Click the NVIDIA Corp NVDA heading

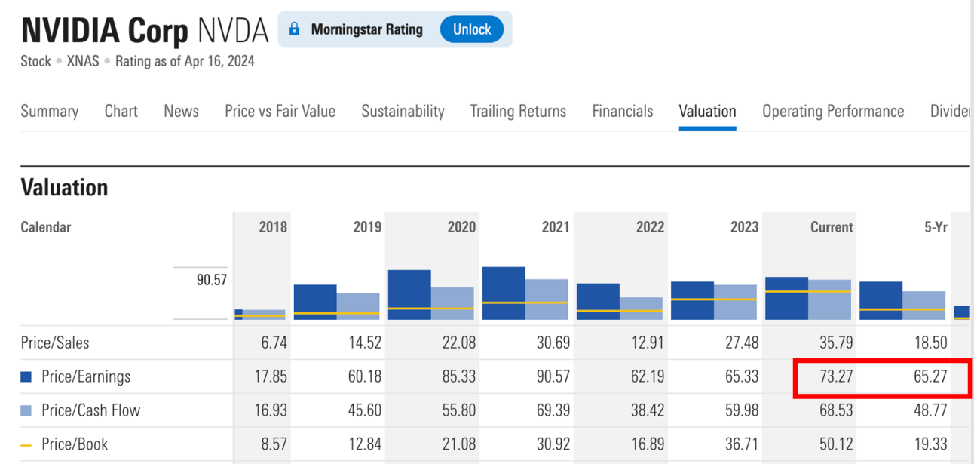145,31
